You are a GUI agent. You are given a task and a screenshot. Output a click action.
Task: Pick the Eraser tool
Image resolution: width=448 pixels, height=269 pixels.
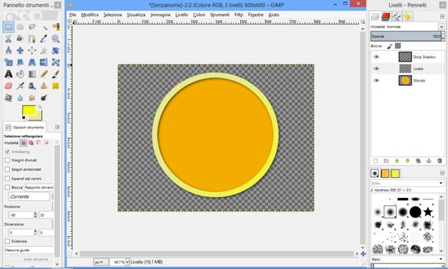tap(9, 86)
